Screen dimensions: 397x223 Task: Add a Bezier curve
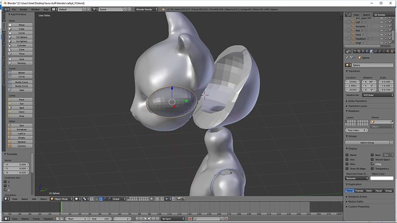(x=20, y=72)
